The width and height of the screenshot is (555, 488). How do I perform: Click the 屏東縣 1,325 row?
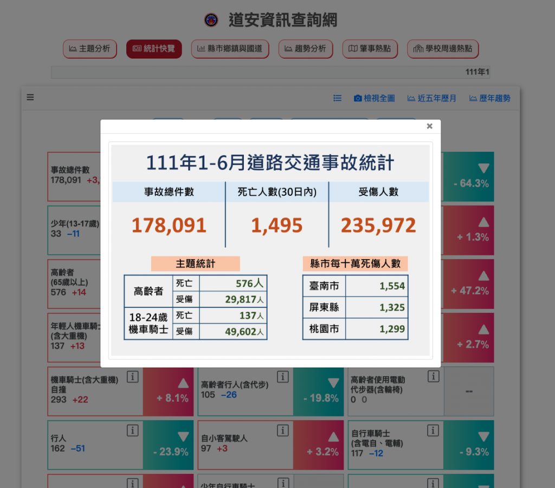[356, 307]
